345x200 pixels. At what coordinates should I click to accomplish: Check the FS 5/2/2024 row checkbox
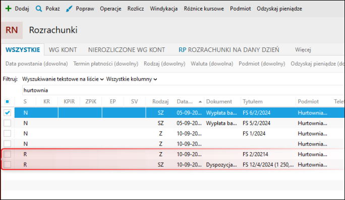(7, 123)
